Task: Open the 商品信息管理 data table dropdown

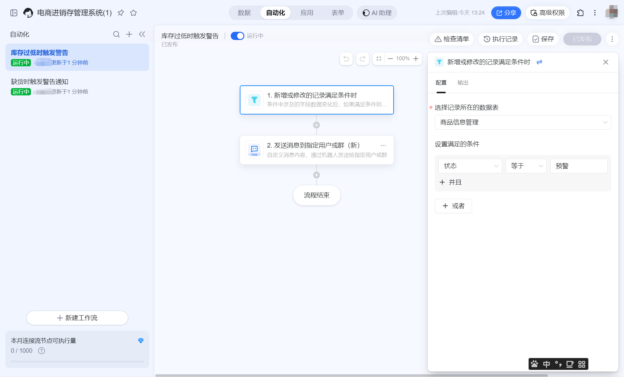Action: click(x=523, y=122)
